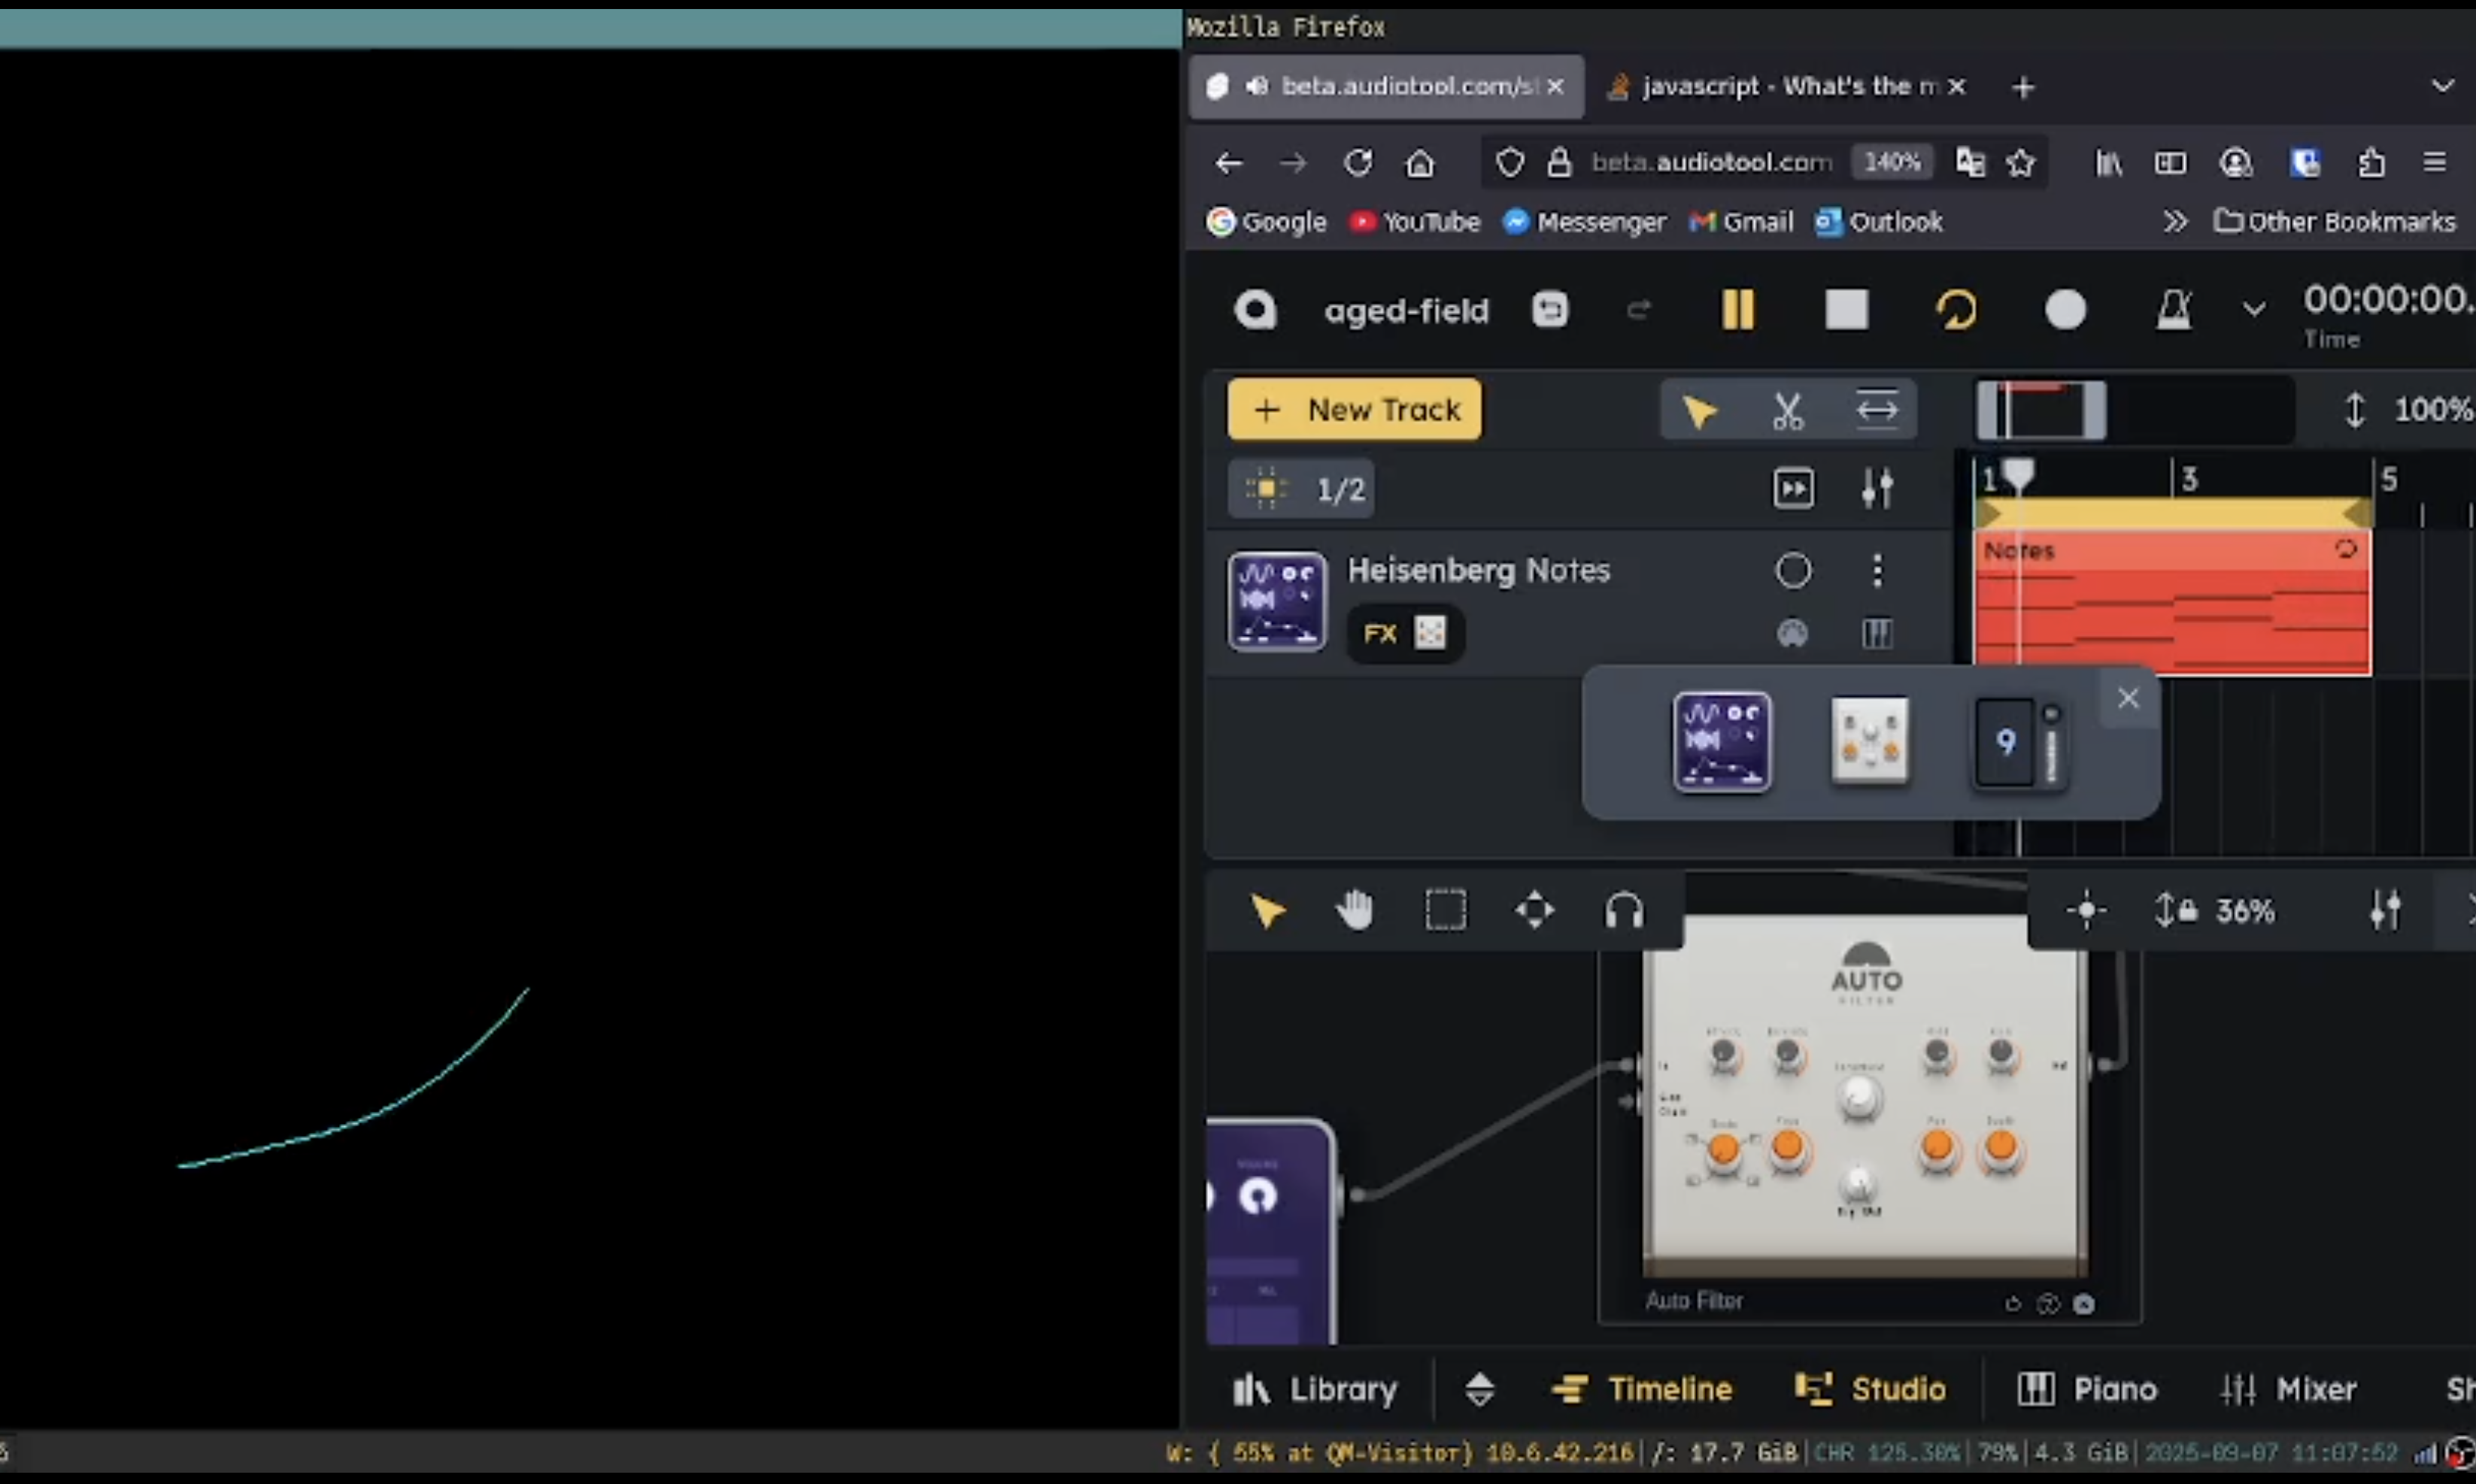The image size is (2476, 1484).
Task: Open the Auto Filter device in popup
Action: (x=1869, y=742)
